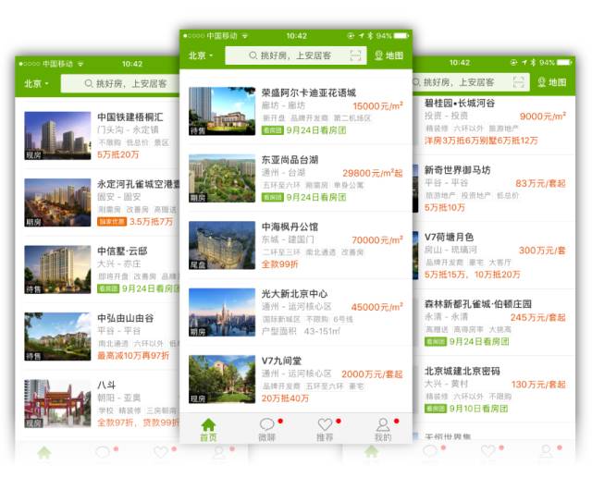Open 地图 map view in center phone
The width and height of the screenshot is (592, 502).
click(x=388, y=55)
